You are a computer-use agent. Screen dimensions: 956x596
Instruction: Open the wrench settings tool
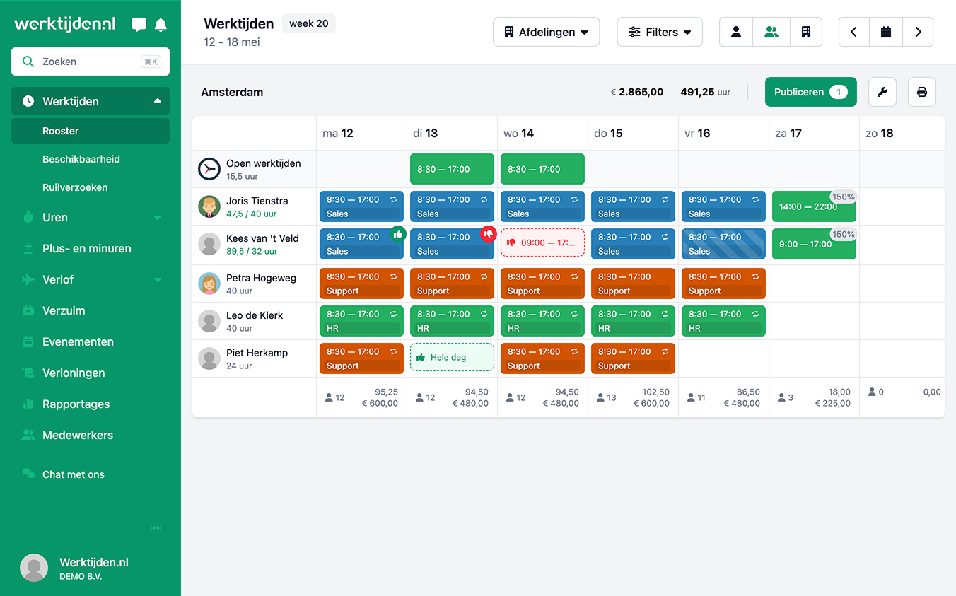click(882, 92)
